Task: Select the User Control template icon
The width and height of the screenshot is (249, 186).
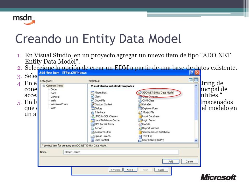Action: pyautogui.click(x=92, y=140)
